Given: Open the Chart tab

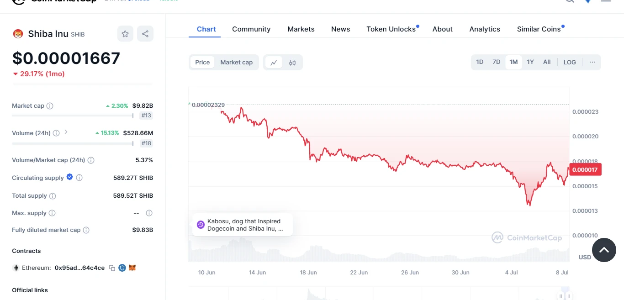Looking at the screenshot, I should [206, 29].
